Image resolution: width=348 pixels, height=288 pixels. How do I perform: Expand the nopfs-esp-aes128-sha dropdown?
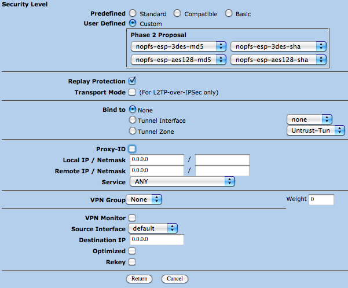(279, 60)
